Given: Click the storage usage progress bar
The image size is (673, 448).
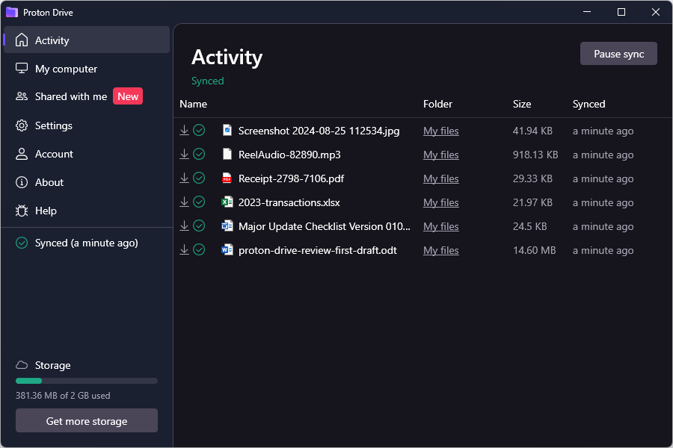Looking at the screenshot, I should coord(87,381).
